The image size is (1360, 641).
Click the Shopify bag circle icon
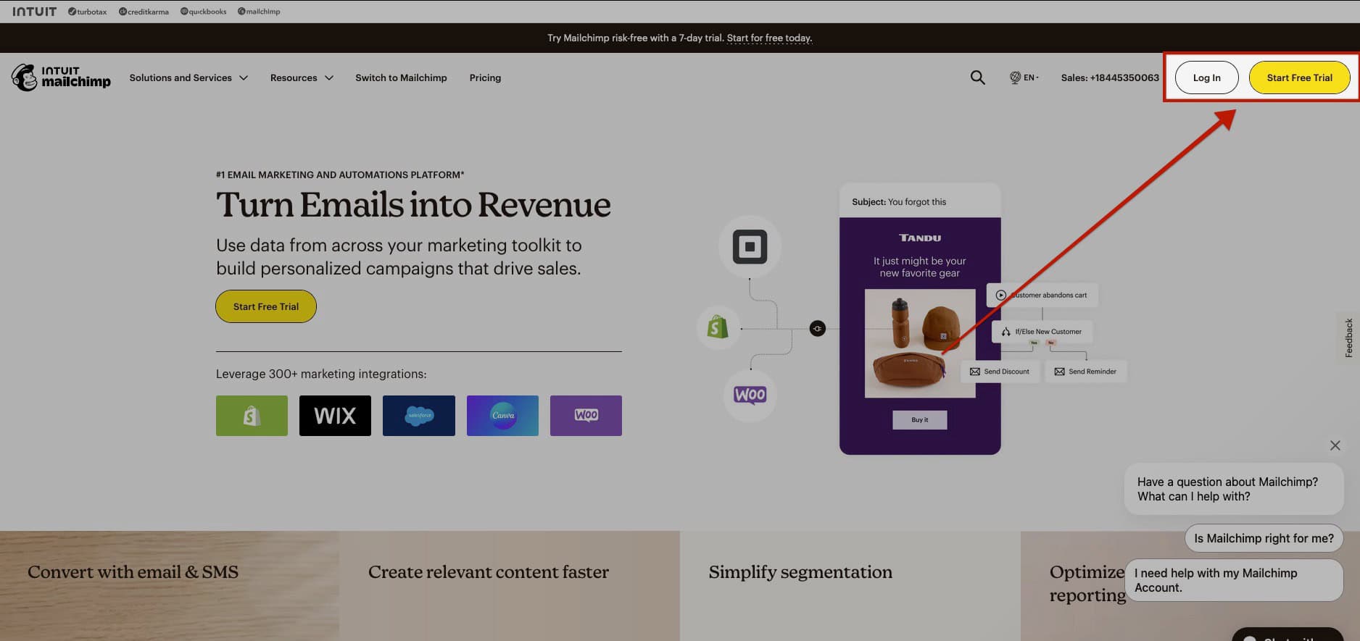tap(718, 327)
